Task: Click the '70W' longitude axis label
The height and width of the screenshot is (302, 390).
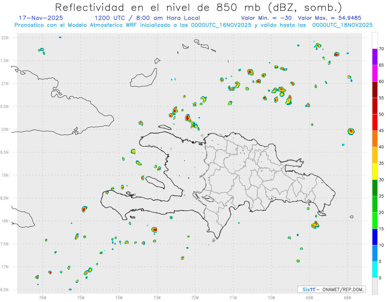Action: tap(271, 297)
